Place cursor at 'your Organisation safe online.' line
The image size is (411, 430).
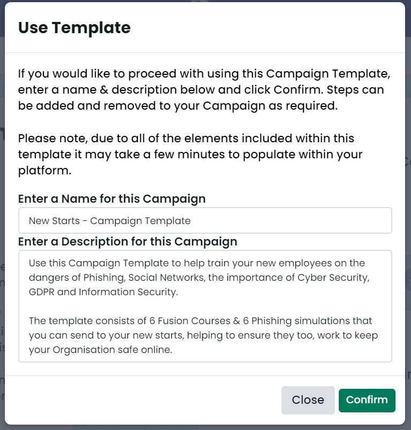coord(101,350)
